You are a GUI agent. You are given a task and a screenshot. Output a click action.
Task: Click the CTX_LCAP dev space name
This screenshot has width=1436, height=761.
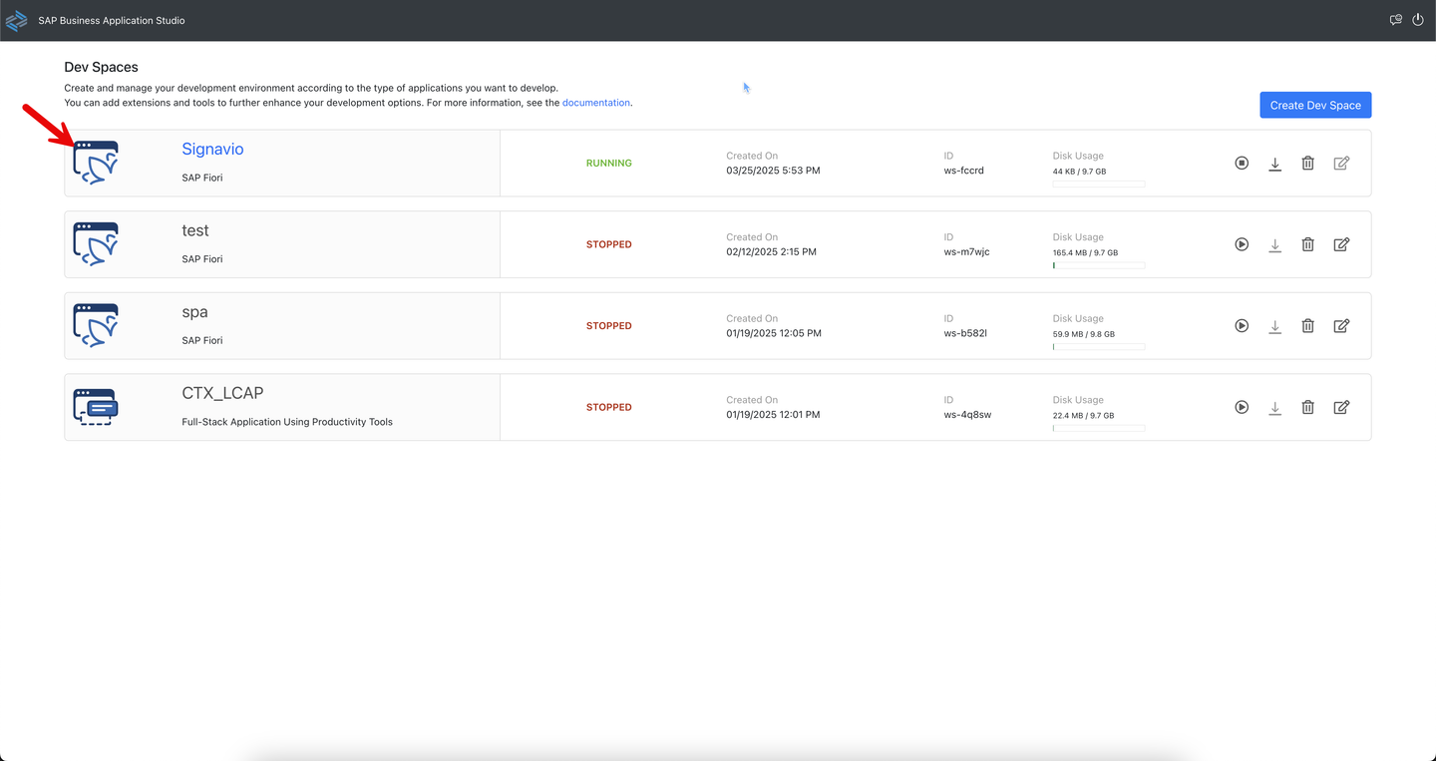(222, 393)
